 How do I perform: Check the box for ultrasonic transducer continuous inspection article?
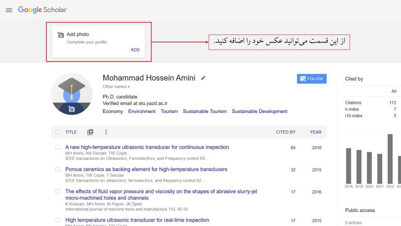(58, 148)
